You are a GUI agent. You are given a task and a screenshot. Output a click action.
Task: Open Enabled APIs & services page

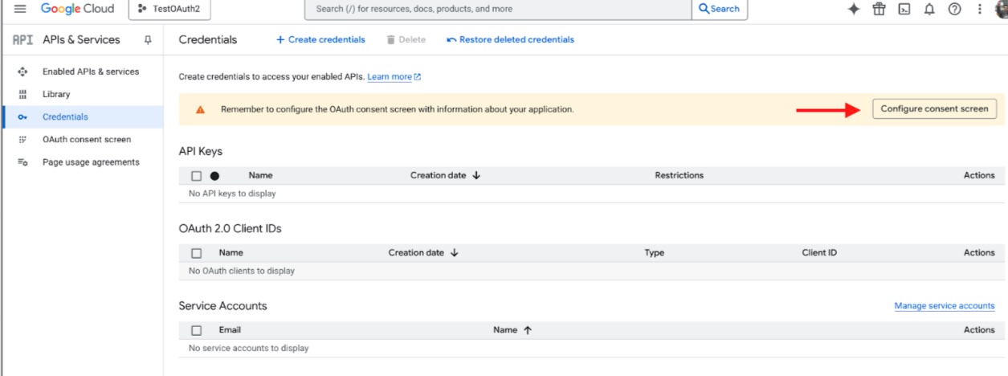[91, 72]
